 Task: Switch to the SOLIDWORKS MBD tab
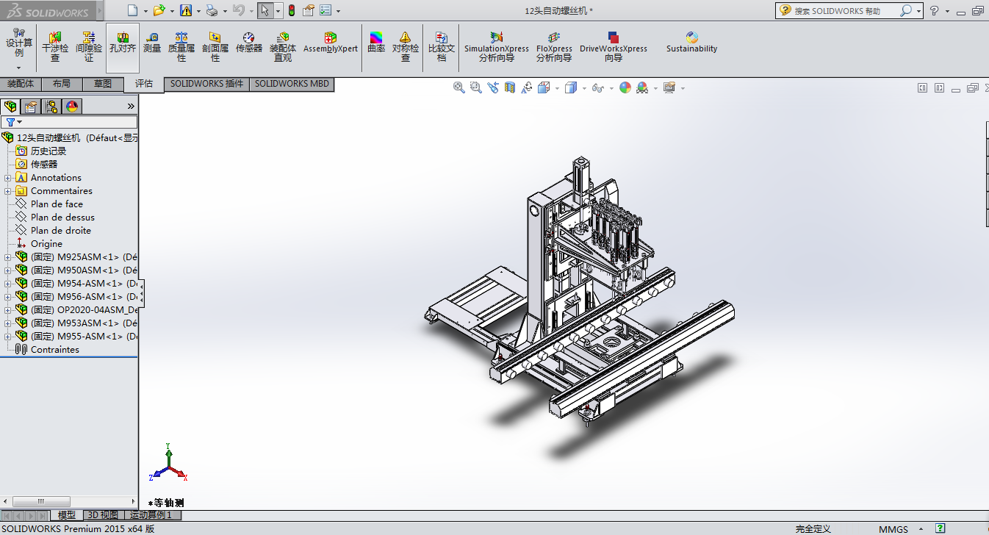pos(292,84)
